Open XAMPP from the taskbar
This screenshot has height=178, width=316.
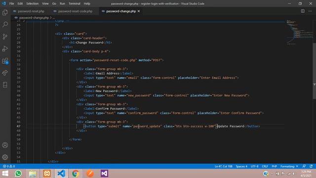point(47,174)
